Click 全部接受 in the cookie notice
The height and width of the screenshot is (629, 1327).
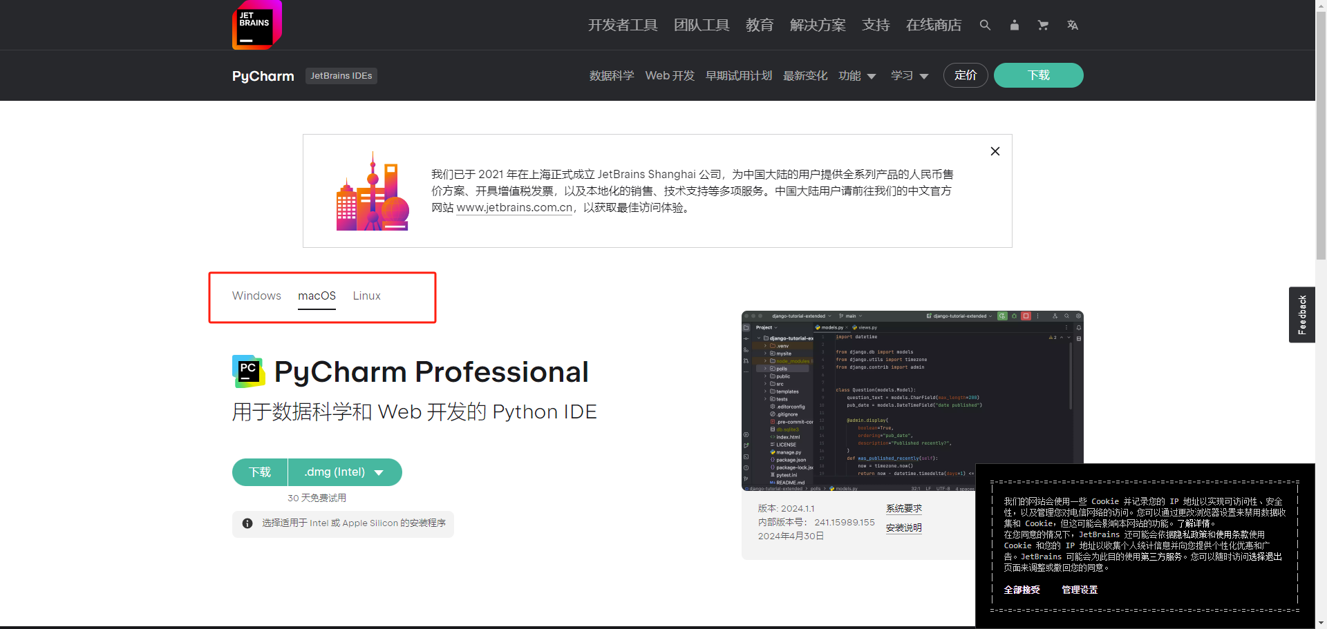[x=1022, y=590]
